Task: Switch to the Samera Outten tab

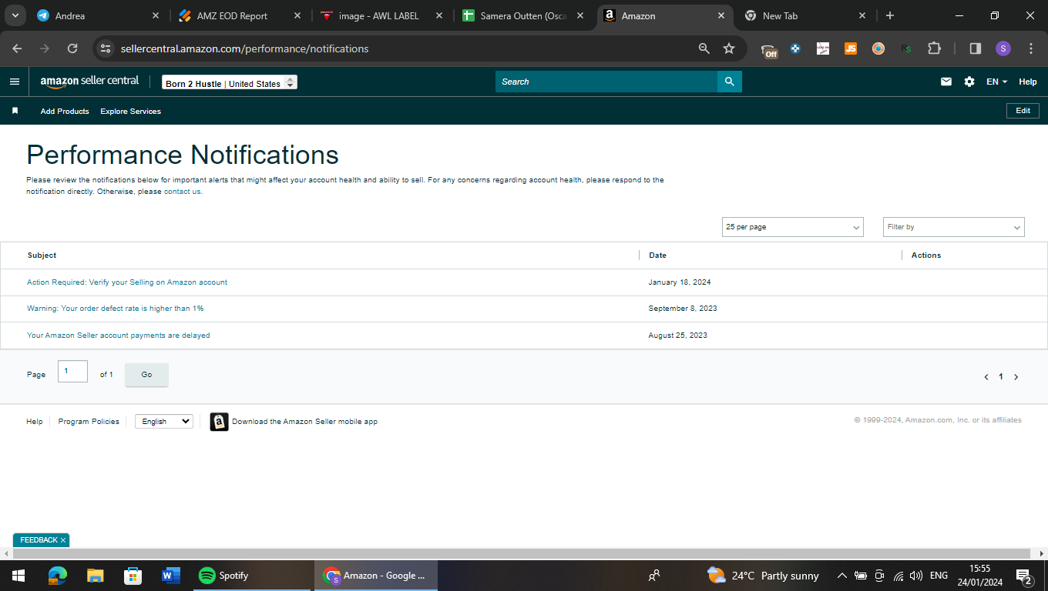Action: [x=523, y=15]
